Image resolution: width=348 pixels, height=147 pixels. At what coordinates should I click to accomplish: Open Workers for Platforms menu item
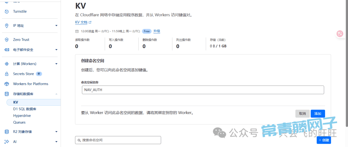31,84
